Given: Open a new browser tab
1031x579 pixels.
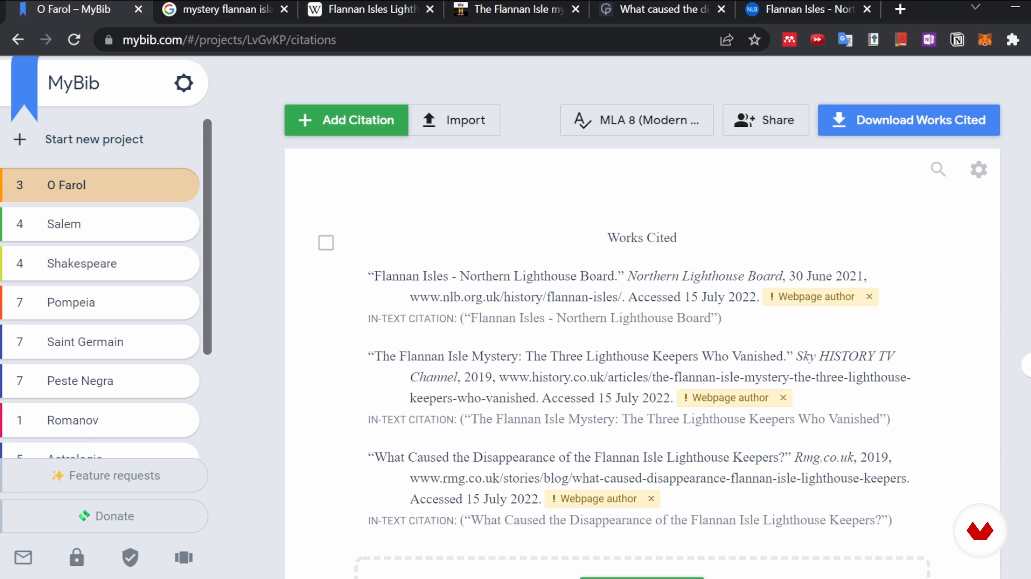Looking at the screenshot, I should click(900, 9).
